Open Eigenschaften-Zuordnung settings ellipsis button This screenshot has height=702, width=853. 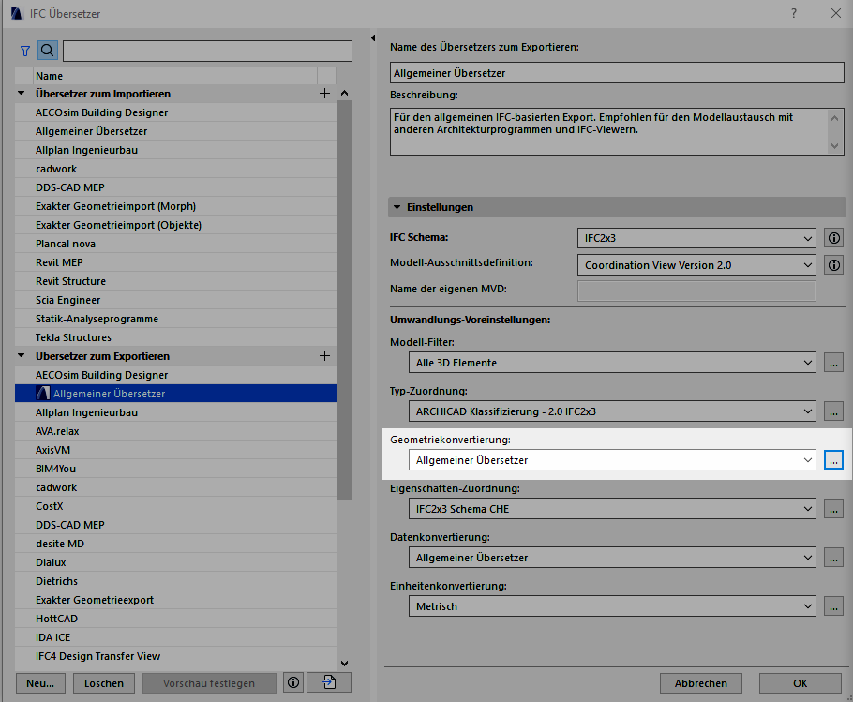pos(834,509)
